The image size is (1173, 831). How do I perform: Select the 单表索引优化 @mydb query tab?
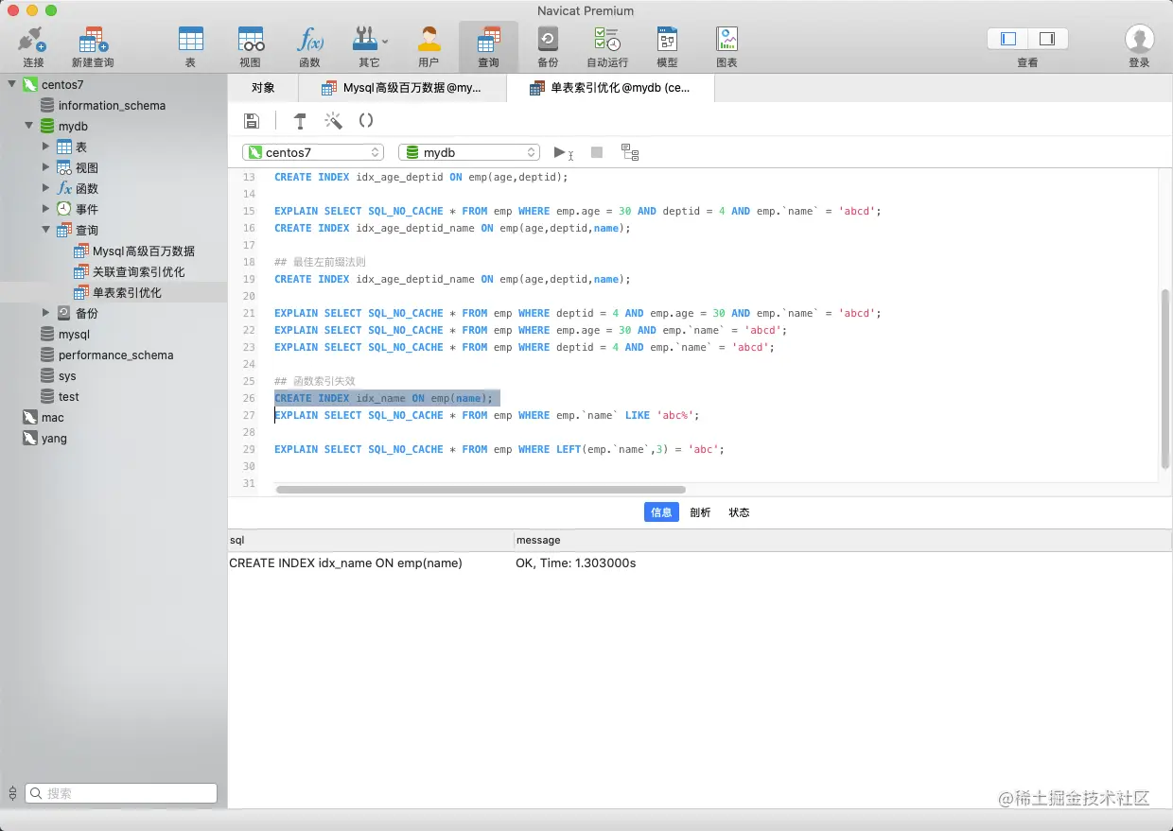coord(610,88)
